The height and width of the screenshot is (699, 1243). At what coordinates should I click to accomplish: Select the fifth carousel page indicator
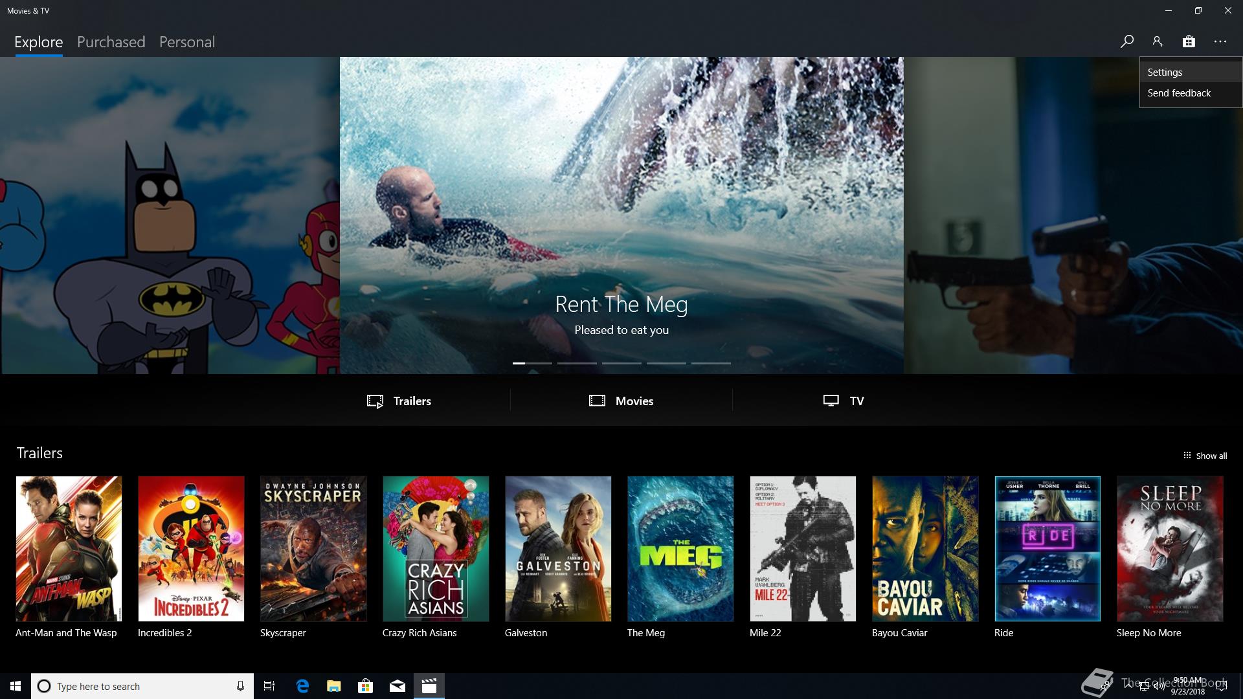point(711,363)
